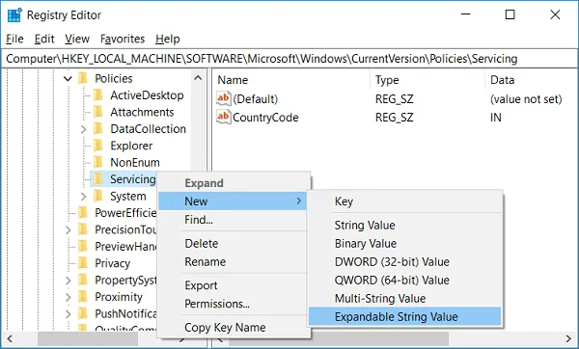Click the (Default) string value icon
The height and width of the screenshot is (349, 579).
(x=224, y=98)
